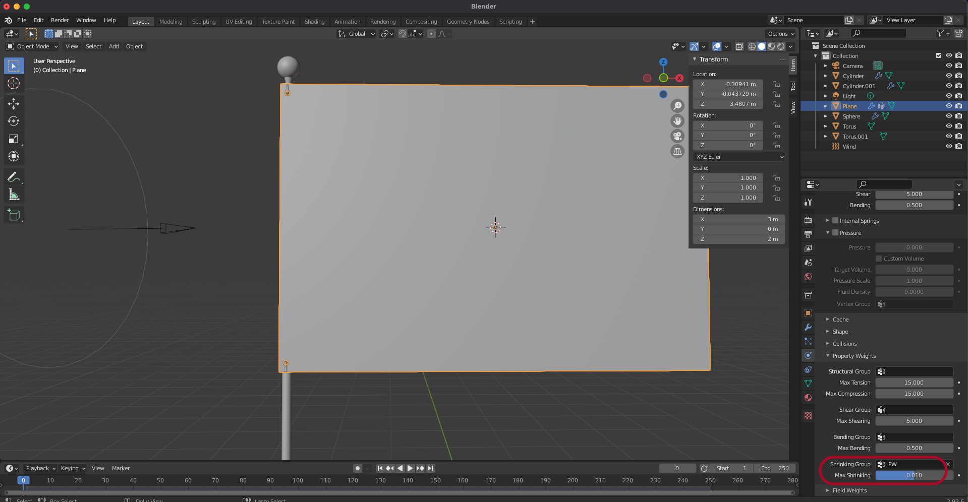The image size is (968, 502).
Task: Adjust the Max Bending value slider
Action: (x=914, y=448)
